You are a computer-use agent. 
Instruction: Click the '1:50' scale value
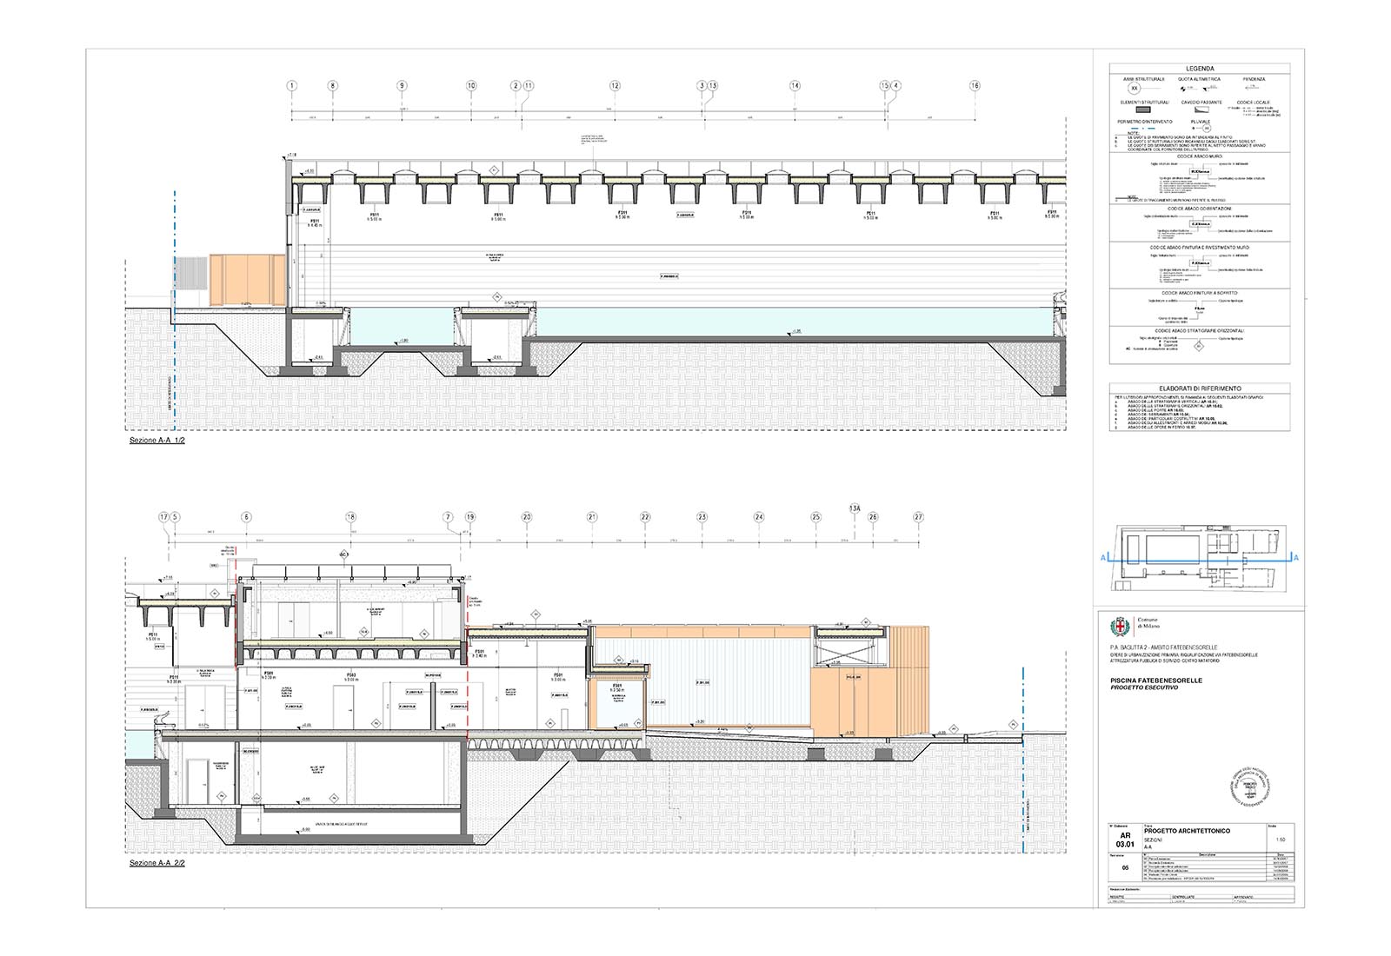(1280, 840)
